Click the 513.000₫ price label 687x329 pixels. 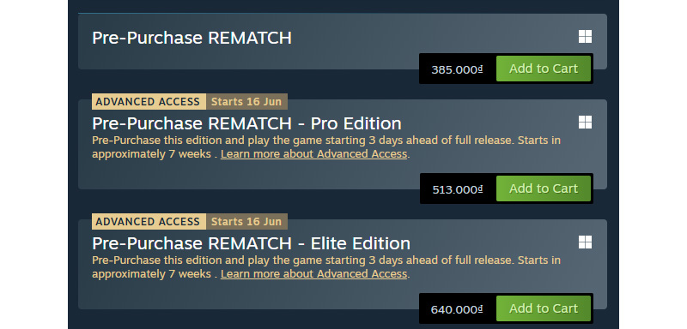457,189
